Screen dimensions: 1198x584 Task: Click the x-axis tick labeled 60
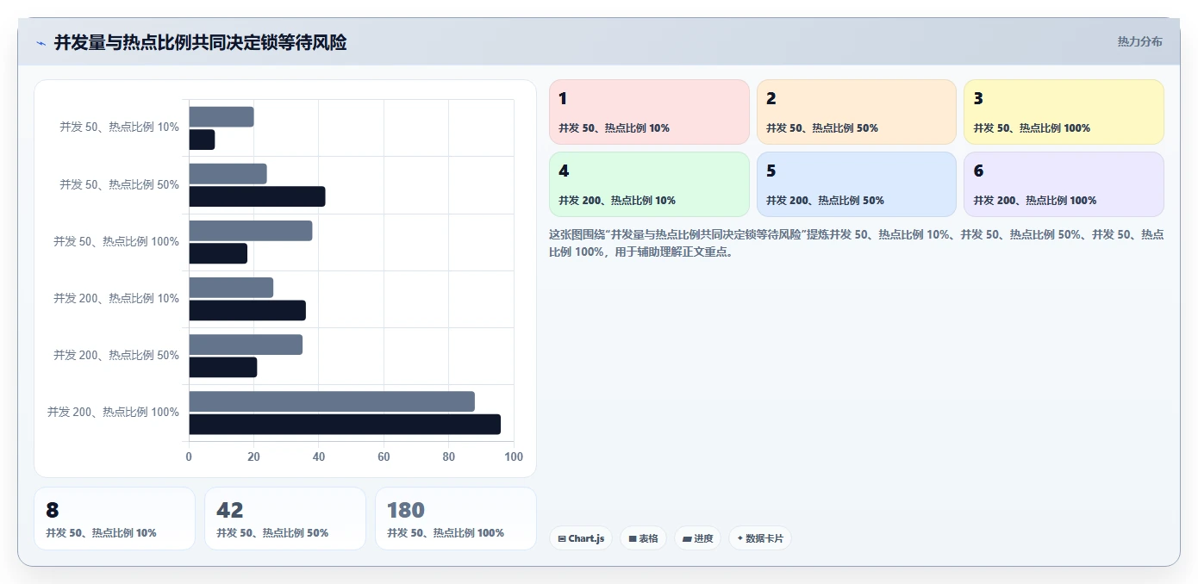(x=384, y=457)
